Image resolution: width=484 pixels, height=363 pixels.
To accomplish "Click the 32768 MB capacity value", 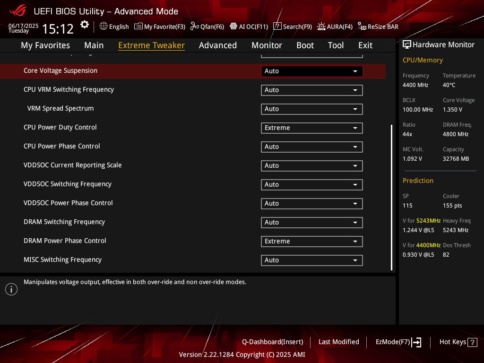I will coord(456,159).
